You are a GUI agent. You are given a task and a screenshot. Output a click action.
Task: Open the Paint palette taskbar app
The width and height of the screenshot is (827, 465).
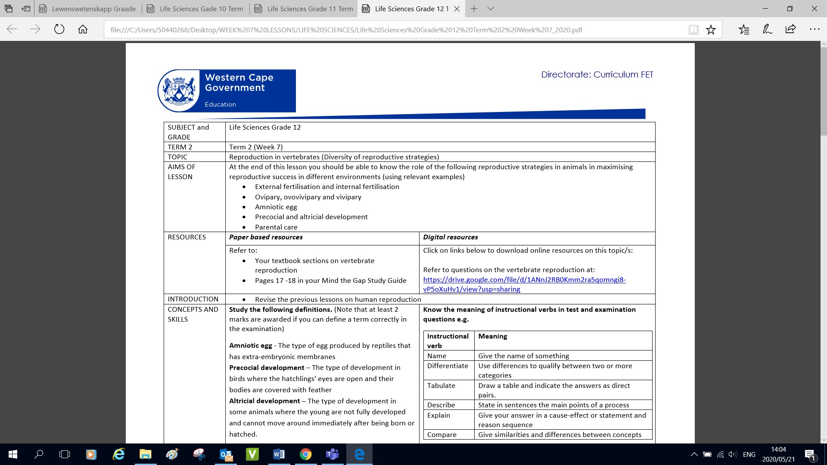pyautogui.click(x=172, y=454)
